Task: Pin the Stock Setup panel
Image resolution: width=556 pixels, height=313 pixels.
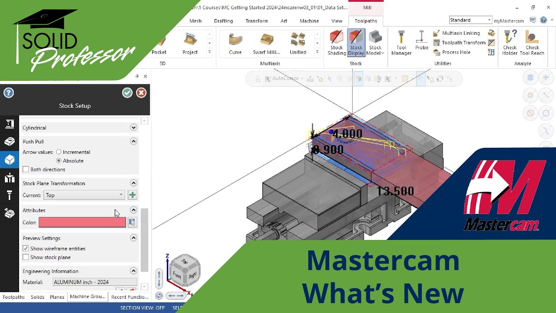Action: 137,76
